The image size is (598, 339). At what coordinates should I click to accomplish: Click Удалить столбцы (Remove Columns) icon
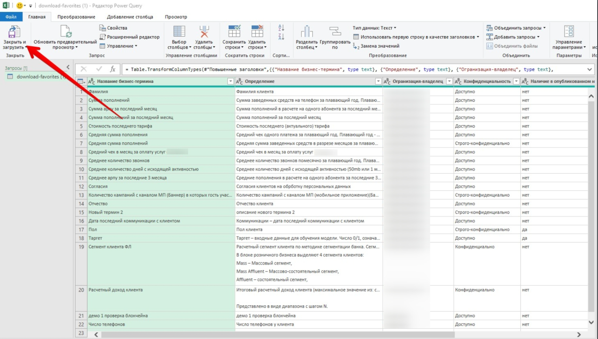[204, 31]
